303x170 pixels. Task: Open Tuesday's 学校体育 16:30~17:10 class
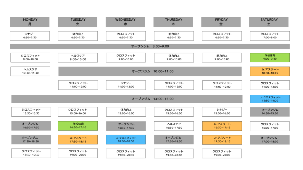tap(78, 126)
